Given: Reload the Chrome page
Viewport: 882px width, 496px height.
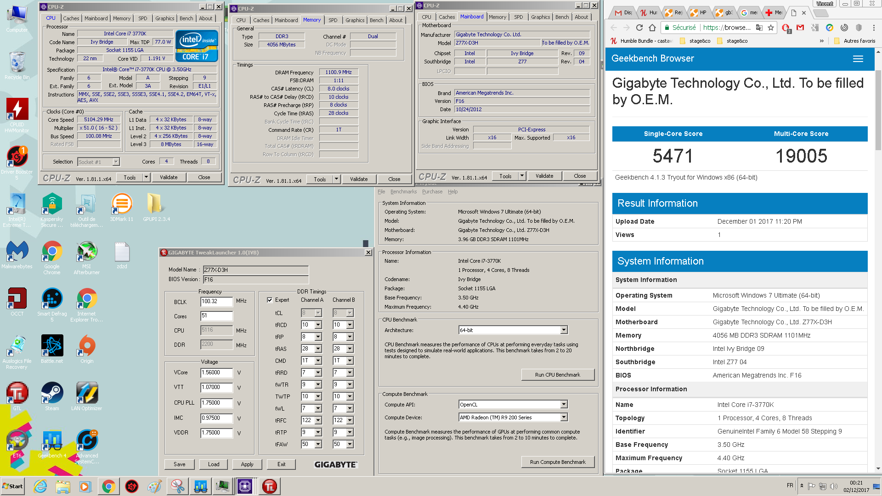Looking at the screenshot, I should pos(639,28).
